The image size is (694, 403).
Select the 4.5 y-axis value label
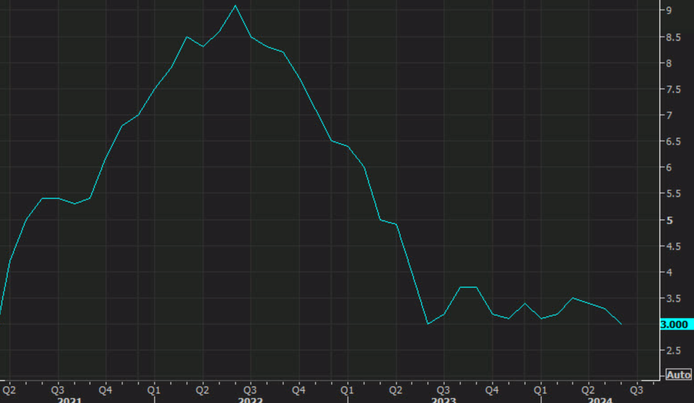tap(673, 246)
